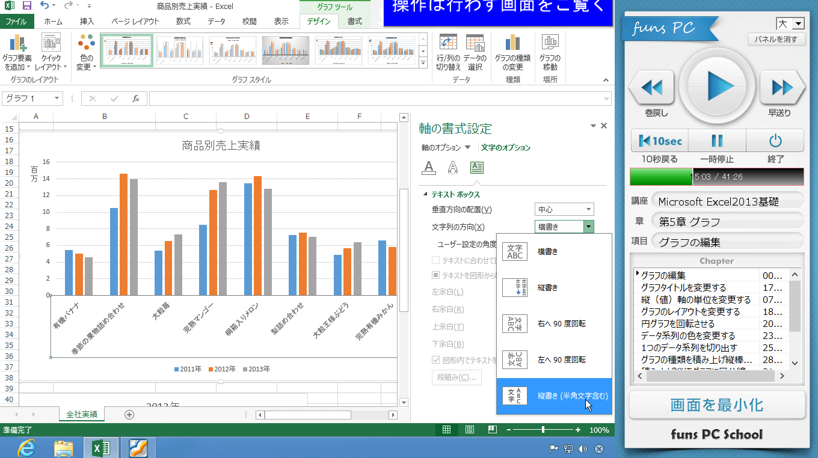Viewport: 818px width, 458px height.
Task: Switch to the 挿入 ribbon tab
Action: 86,20
